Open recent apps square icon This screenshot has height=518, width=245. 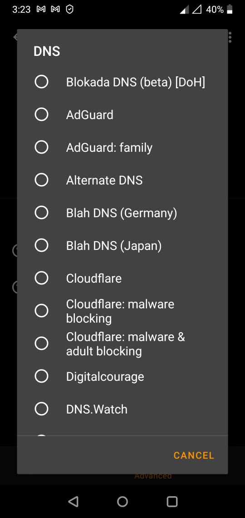click(172, 502)
